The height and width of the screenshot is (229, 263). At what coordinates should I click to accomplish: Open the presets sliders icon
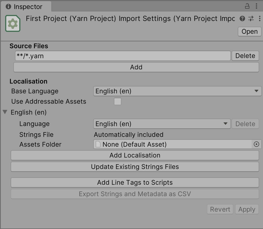(251, 18)
